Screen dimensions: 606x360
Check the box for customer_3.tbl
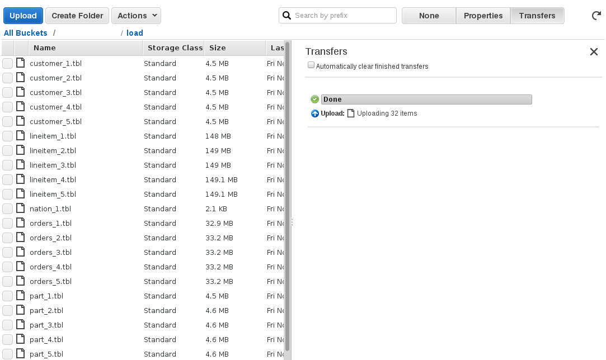pos(7,93)
